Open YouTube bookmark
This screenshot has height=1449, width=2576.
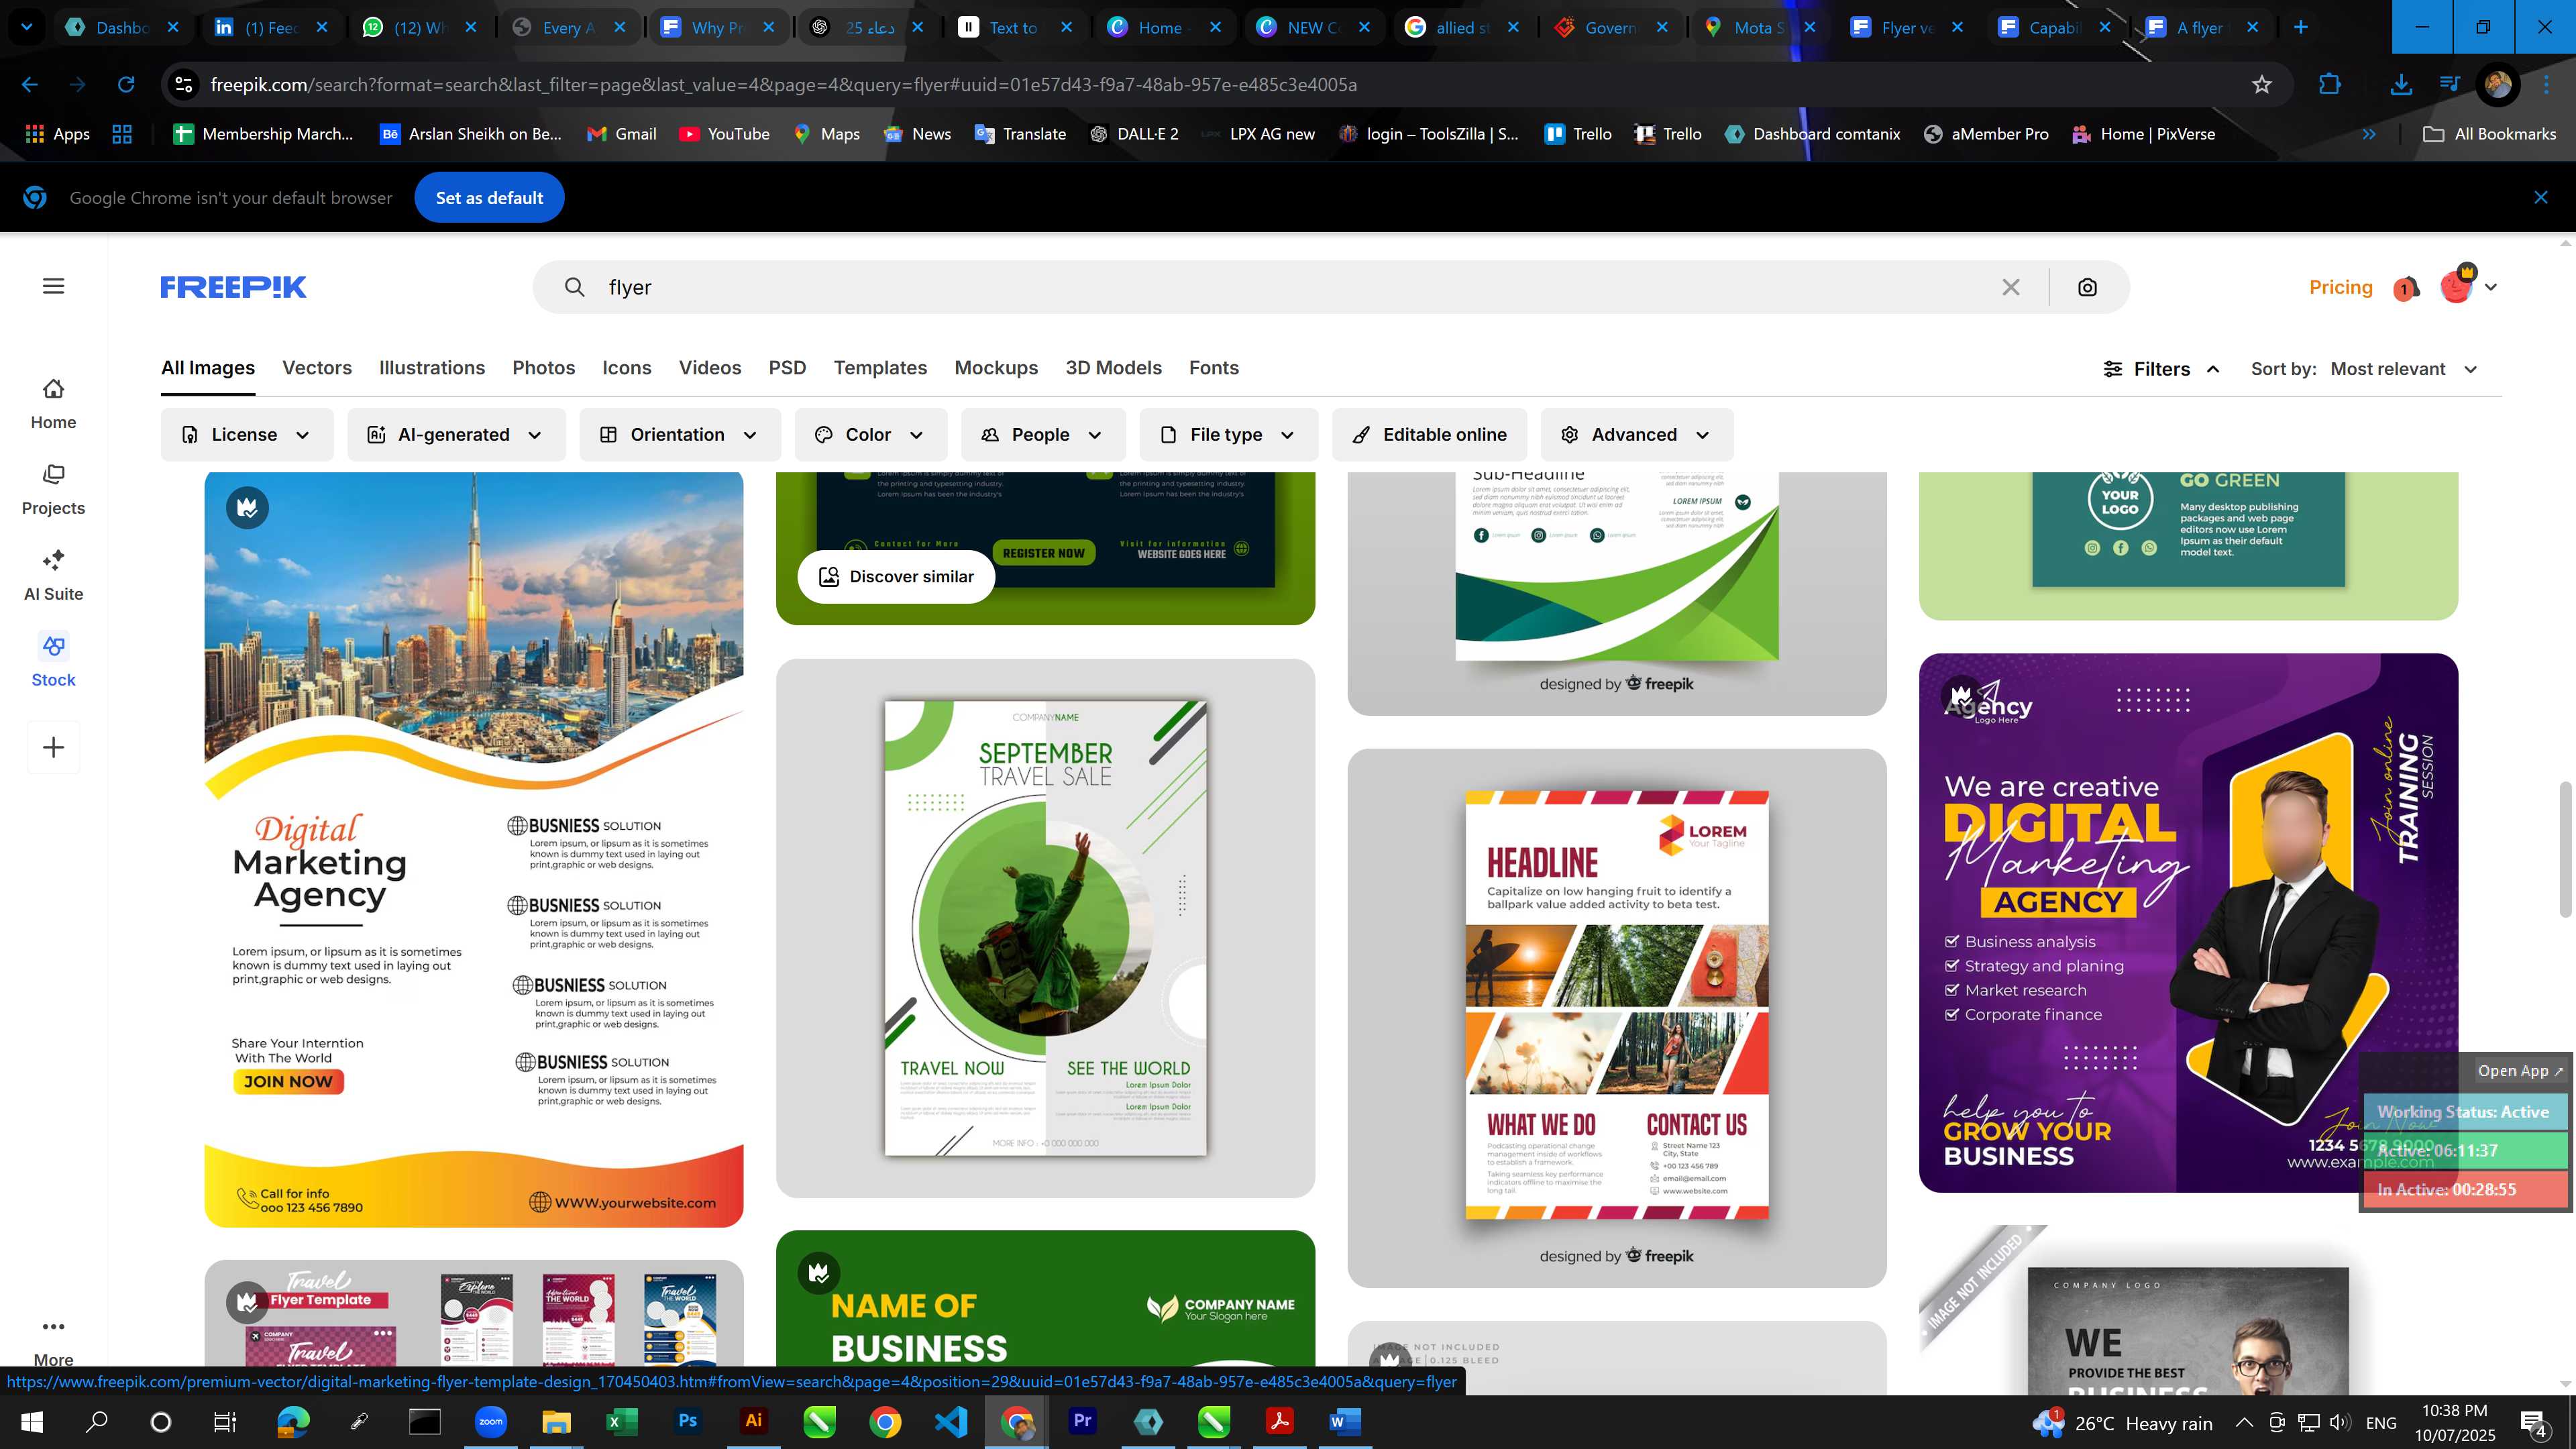click(725, 134)
